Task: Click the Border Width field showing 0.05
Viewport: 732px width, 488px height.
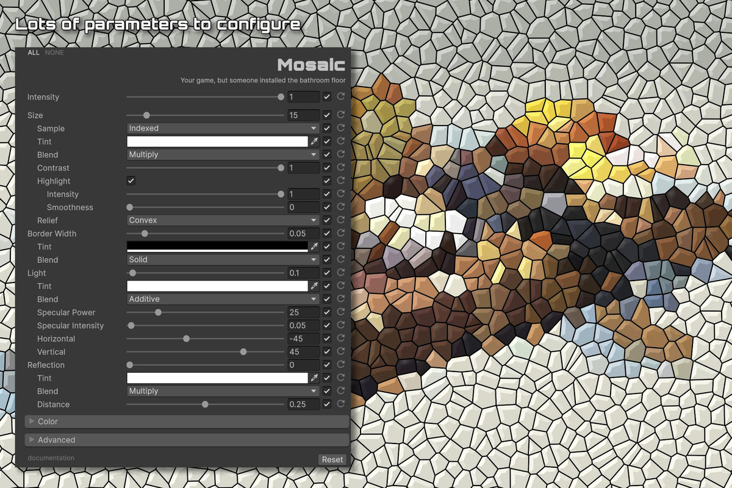Action: (304, 233)
